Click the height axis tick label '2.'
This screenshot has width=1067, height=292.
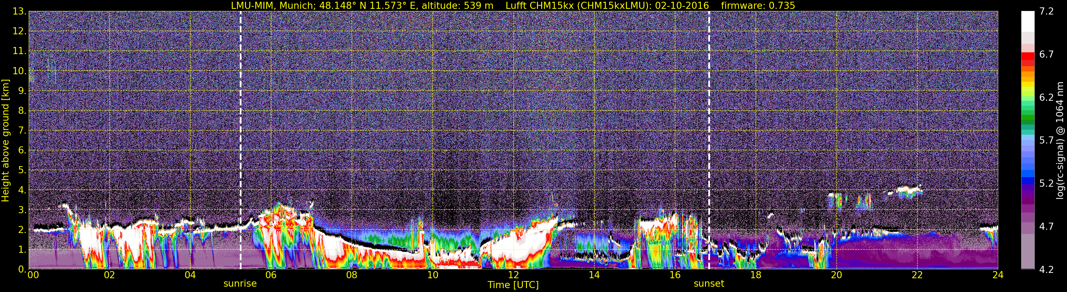[x=22, y=230]
